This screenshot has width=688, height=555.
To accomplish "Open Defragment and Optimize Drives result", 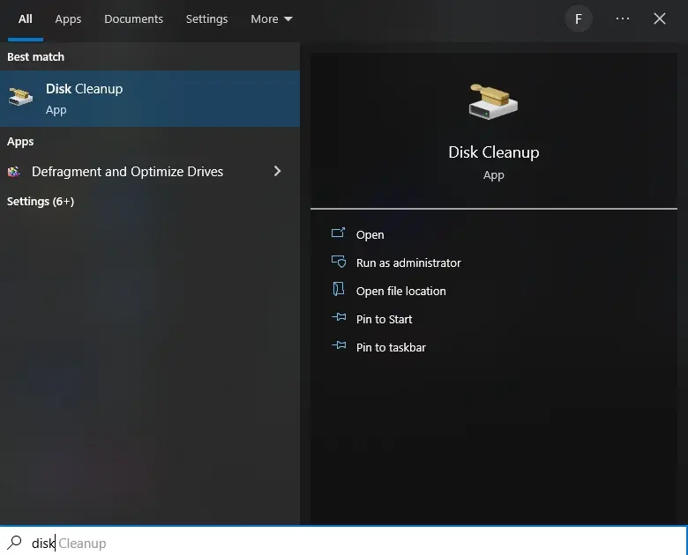I will pos(150,172).
